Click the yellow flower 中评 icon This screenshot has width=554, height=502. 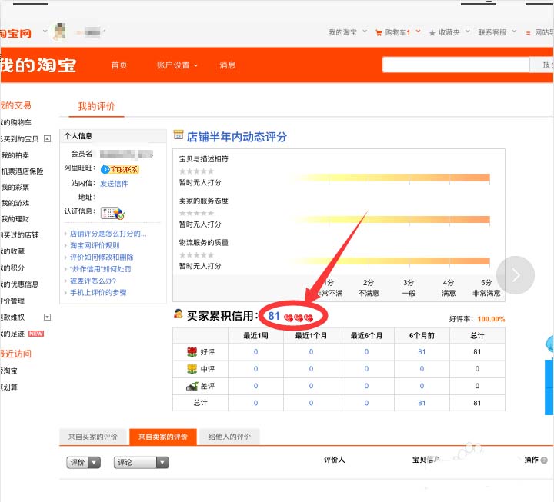192,369
